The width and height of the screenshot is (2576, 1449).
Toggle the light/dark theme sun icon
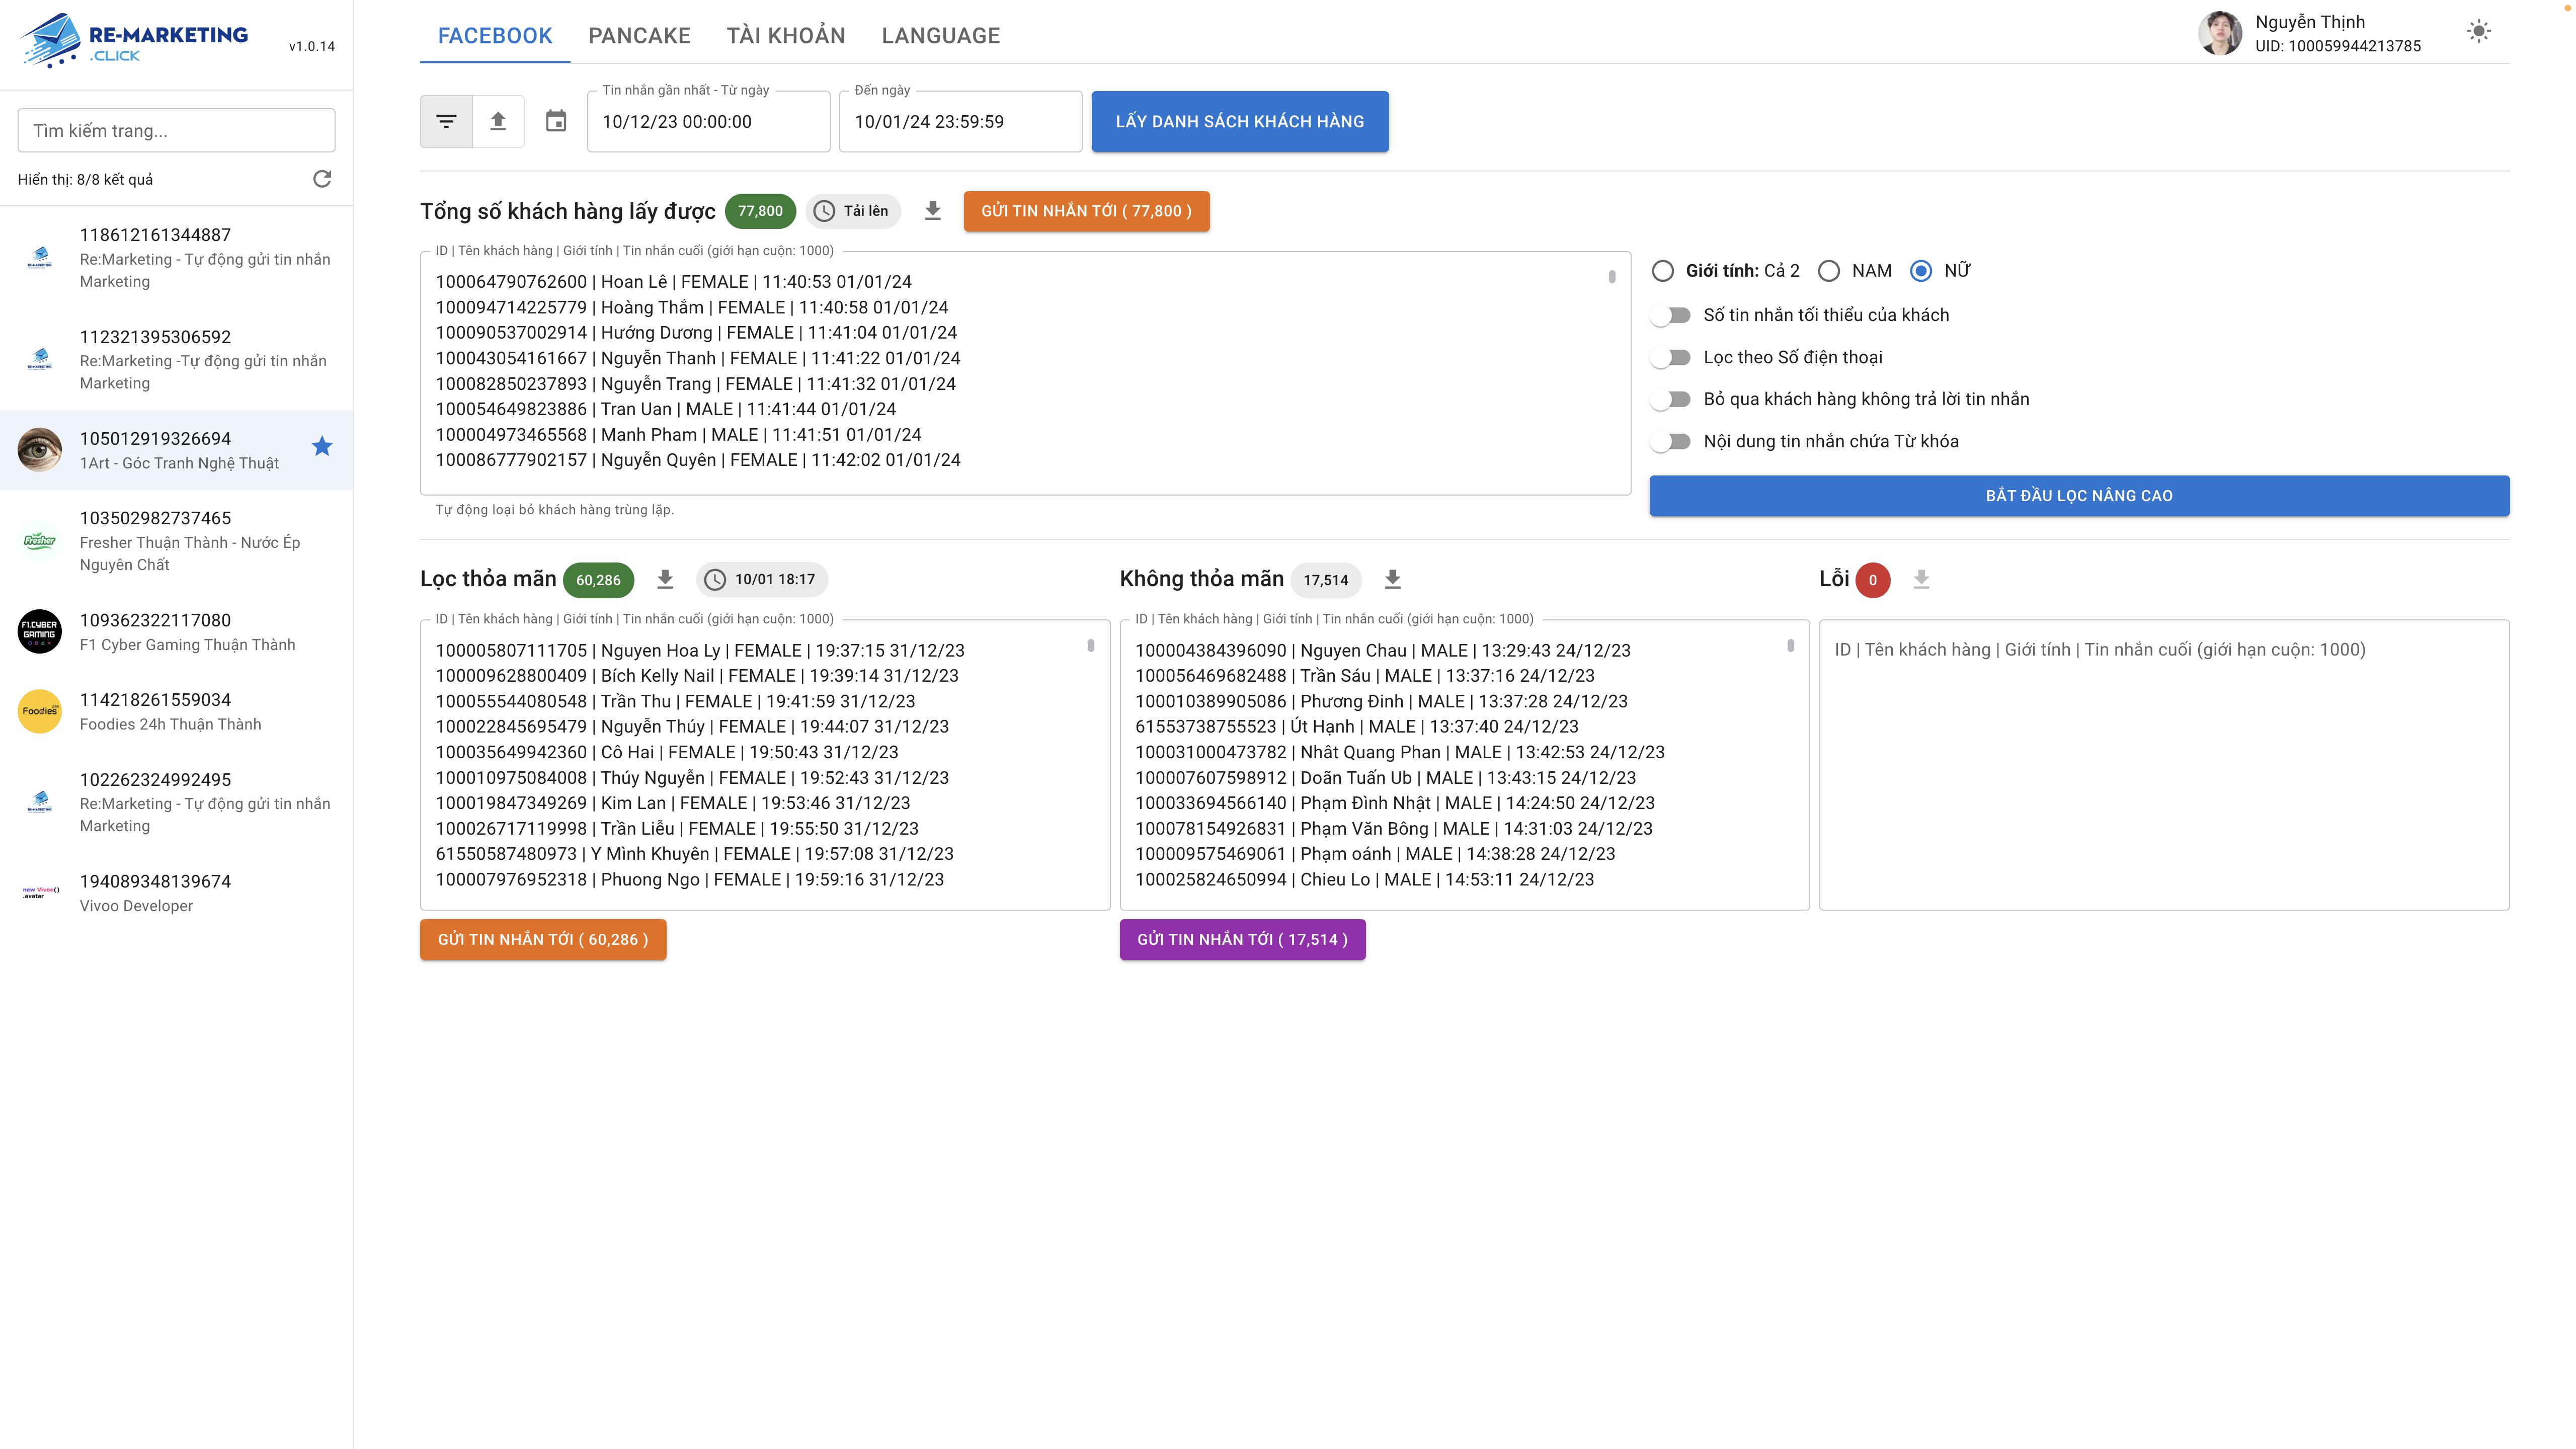point(2478,32)
